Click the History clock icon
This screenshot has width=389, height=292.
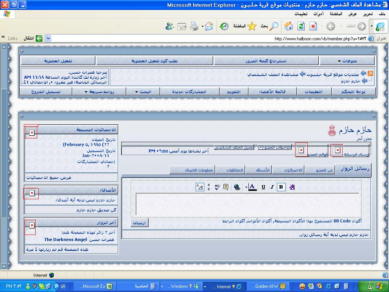224,26
